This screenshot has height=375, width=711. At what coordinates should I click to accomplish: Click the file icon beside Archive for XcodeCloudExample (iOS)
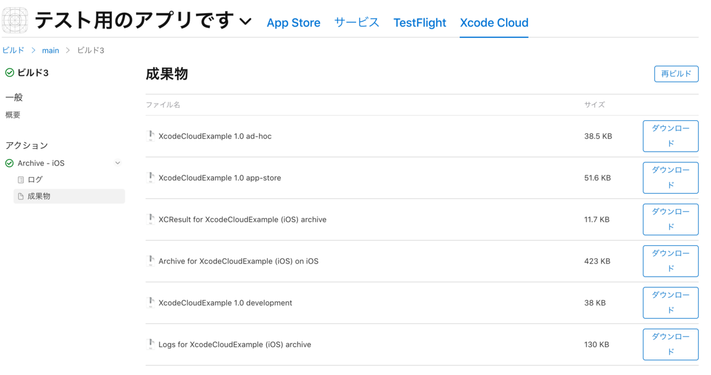[x=150, y=261]
